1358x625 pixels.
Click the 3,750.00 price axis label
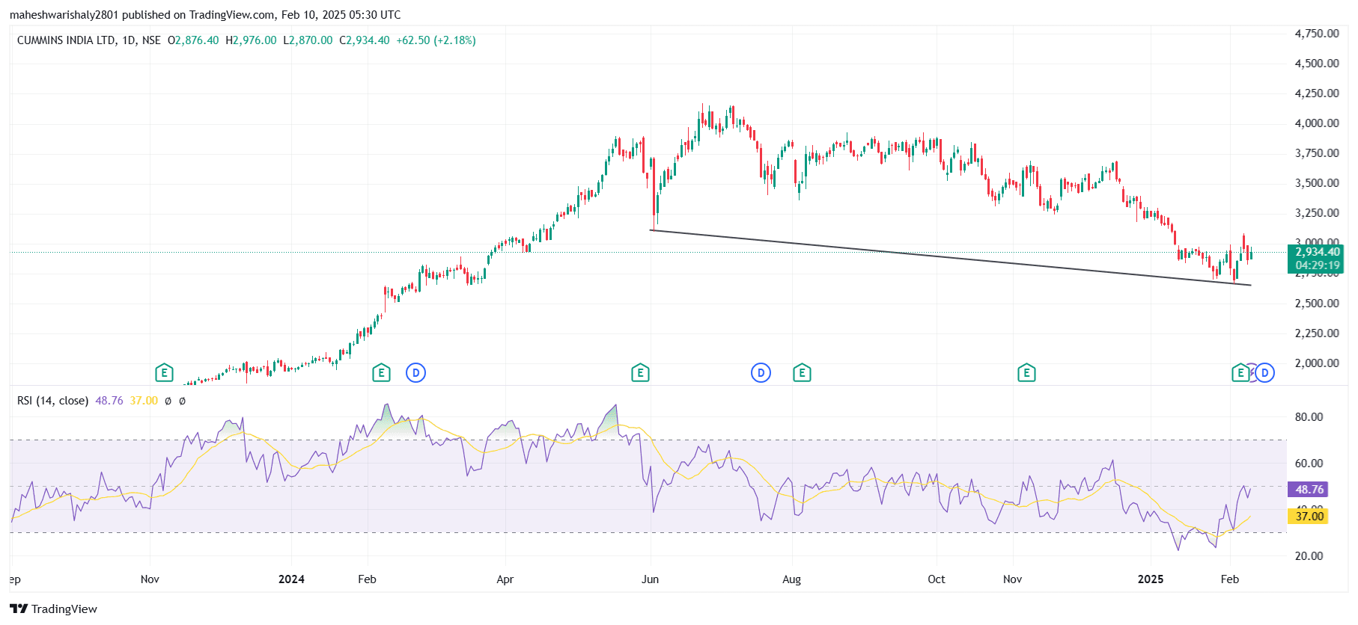pos(1317,153)
